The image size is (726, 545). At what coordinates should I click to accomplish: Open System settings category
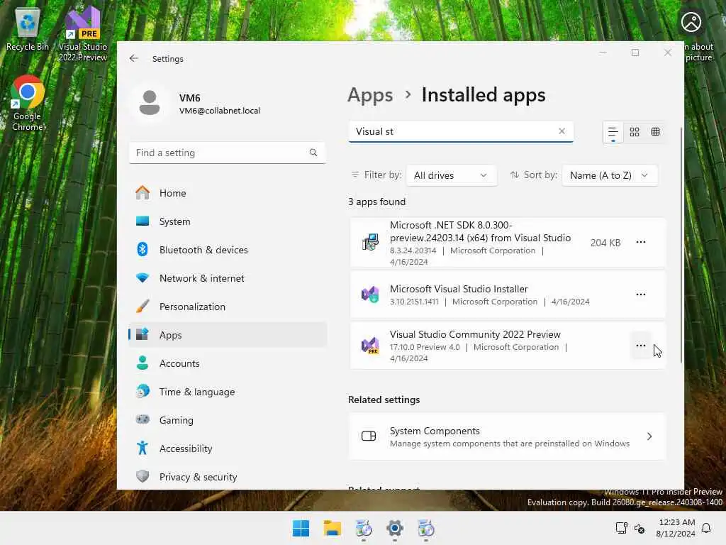[228, 221]
